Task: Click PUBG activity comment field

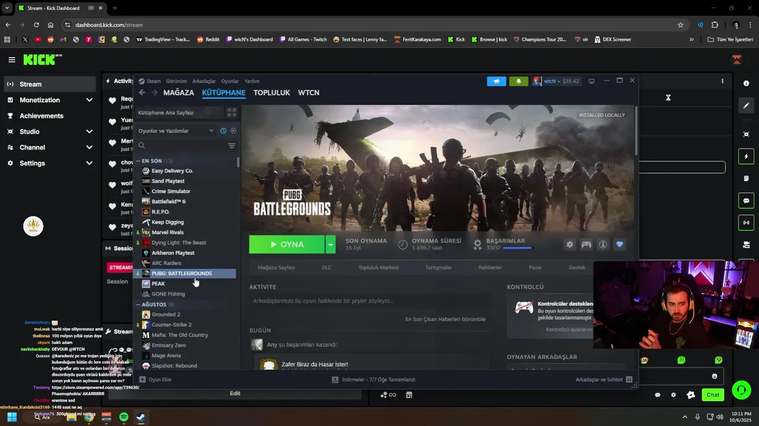Action: point(369,301)
